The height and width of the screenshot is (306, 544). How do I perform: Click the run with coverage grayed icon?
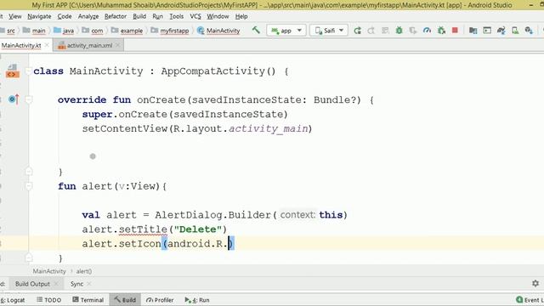click(413, 31)
